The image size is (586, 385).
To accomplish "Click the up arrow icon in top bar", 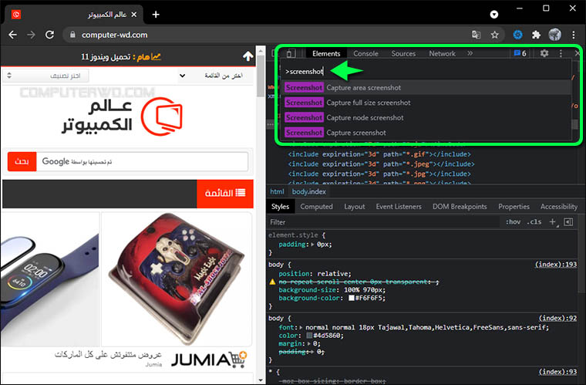I will pos(248,56).
